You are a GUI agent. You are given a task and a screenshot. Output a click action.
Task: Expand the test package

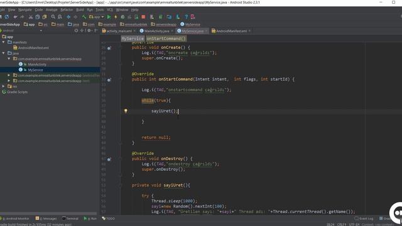[x=9, y=81]
